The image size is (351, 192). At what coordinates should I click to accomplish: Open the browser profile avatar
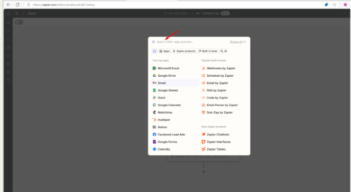(x=346, y=4)
